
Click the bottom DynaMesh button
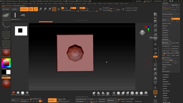pos(52,100)
